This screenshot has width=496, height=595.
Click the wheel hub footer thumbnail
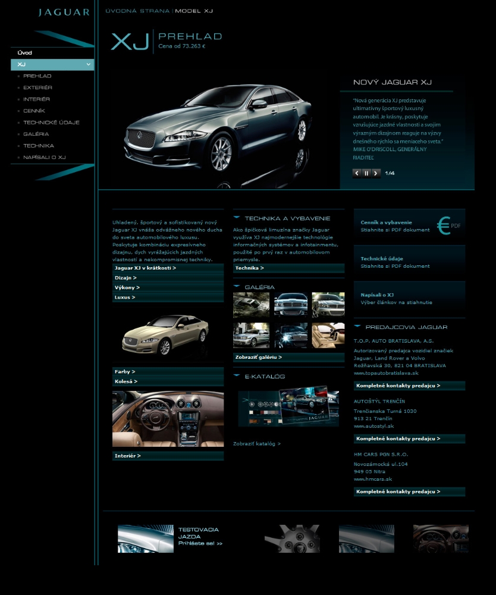[x=292, y=539]
